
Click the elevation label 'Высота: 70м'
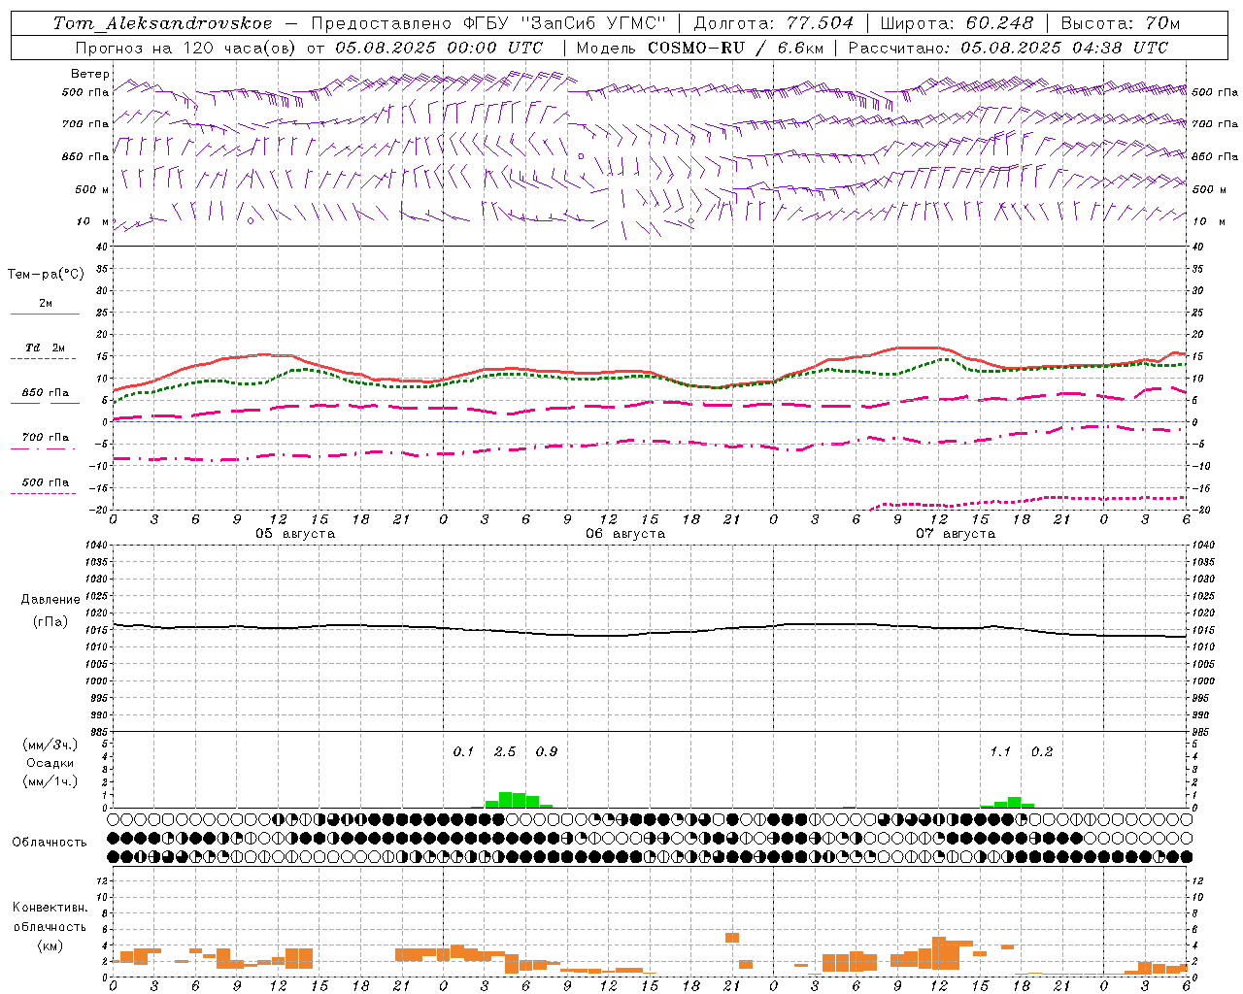click(1121, 23)
